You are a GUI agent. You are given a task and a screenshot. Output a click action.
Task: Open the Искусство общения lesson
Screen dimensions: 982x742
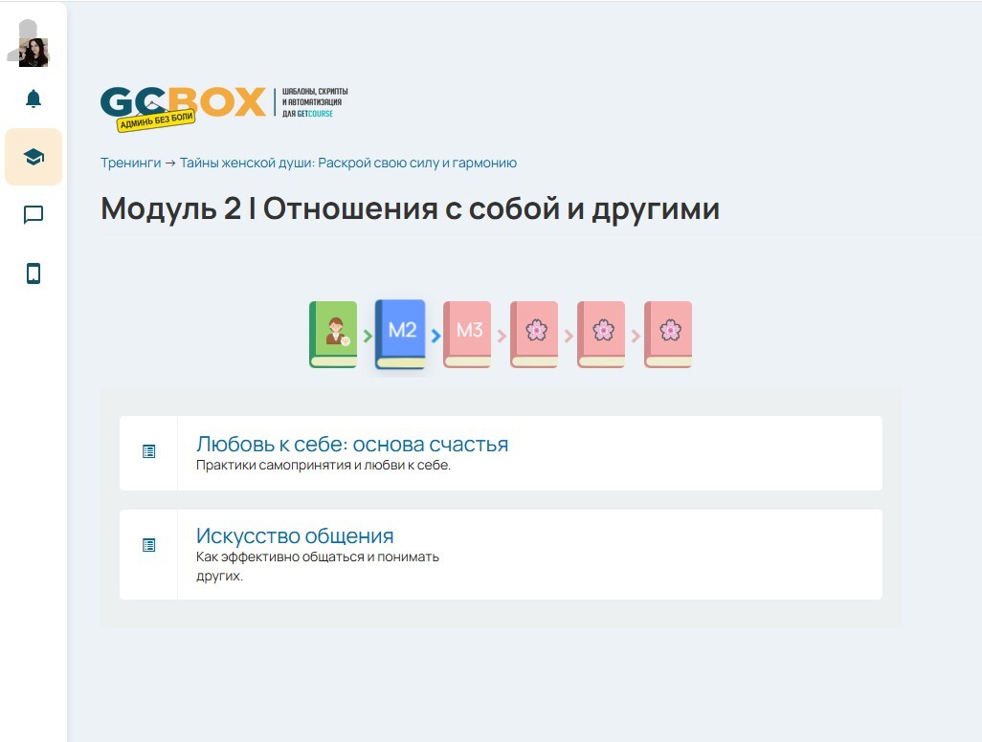tap(295, 535)
